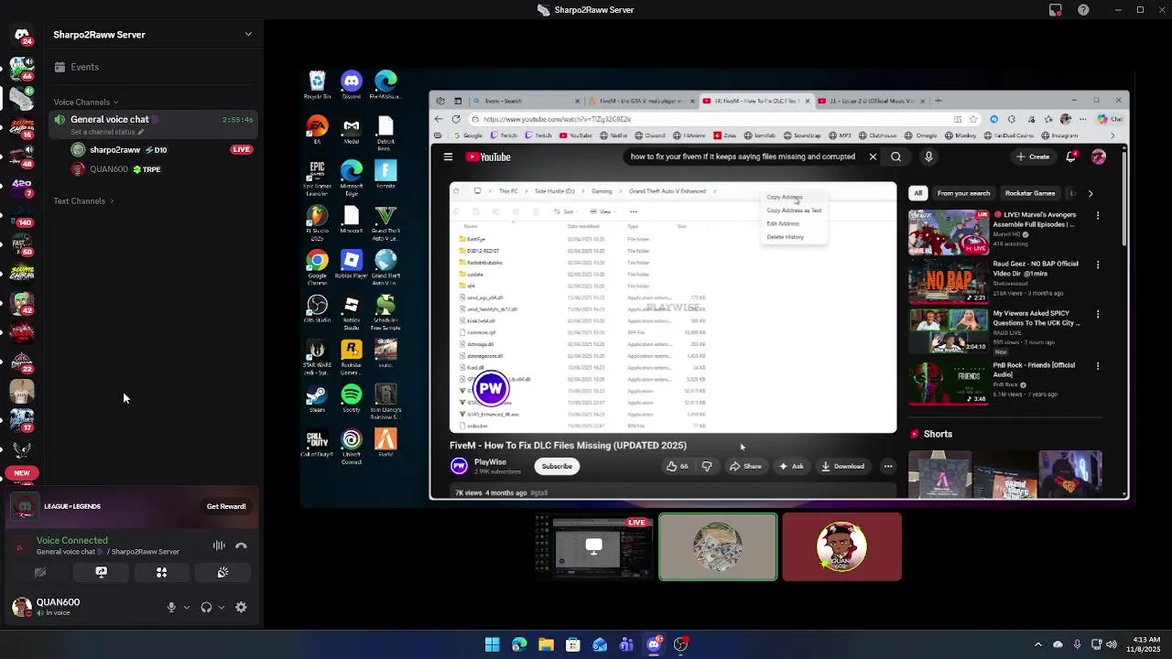The height and width of the screenshot is (659, 1172).
Task: Click the Share Your Screen button
Action: [x=101, y=572]
